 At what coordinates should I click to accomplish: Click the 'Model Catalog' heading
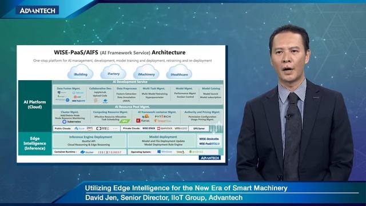(211, 89)
